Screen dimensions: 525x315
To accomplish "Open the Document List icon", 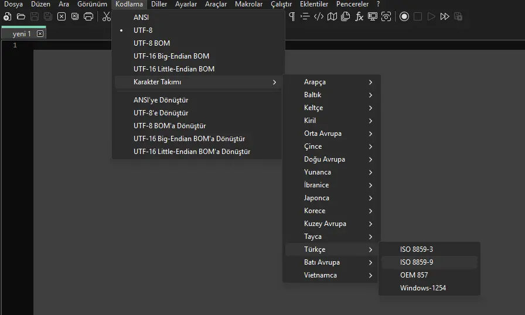I will point(346,16).
